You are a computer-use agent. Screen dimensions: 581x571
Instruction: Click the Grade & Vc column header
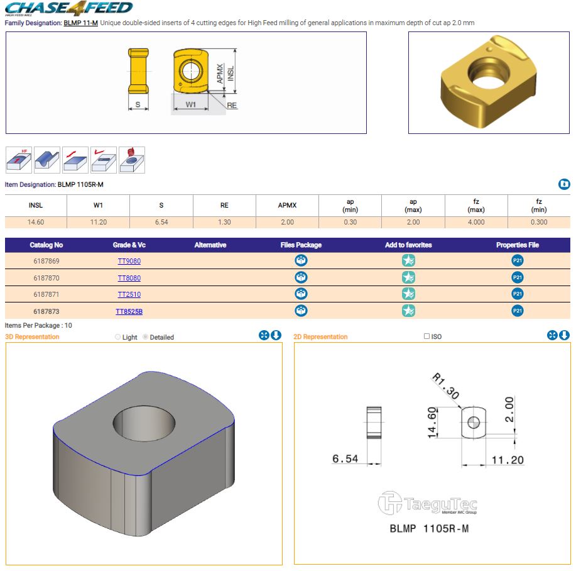point(129,245)
